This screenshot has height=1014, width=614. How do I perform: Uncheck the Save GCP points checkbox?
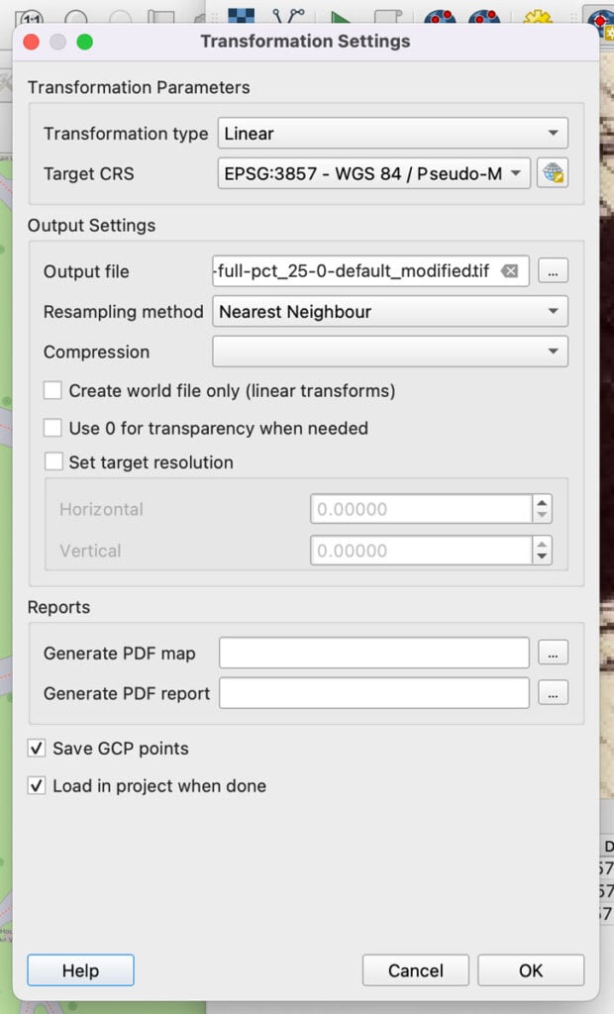pos(37,749)
